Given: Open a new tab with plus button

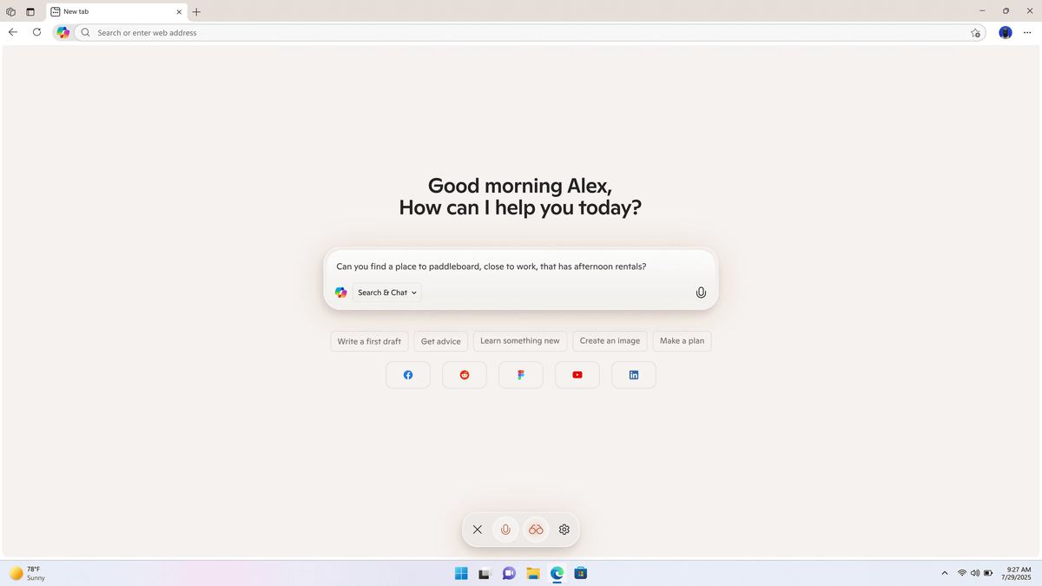Looking at the screenshot, I should tap(196, 12).
